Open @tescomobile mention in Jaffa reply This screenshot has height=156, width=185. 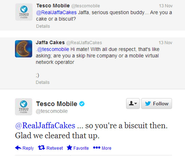(53, 49)
